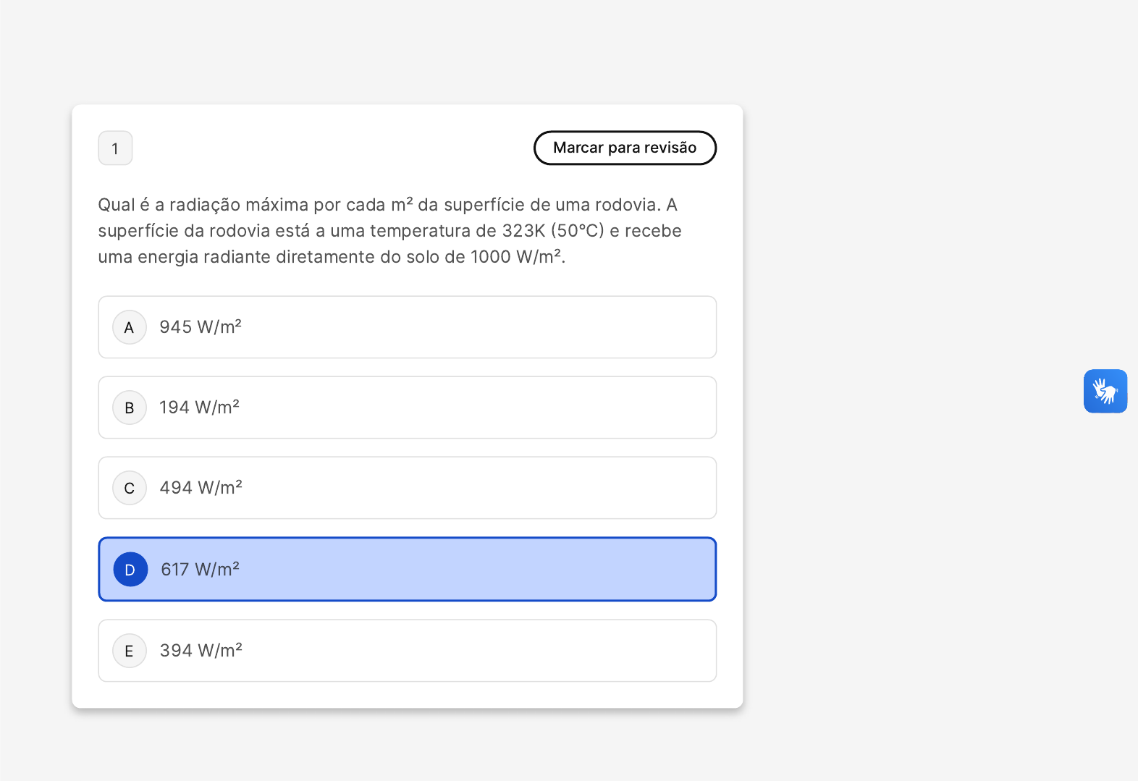
Task: Click empty space in highlighted D row
Action: (x=478, y=570)
